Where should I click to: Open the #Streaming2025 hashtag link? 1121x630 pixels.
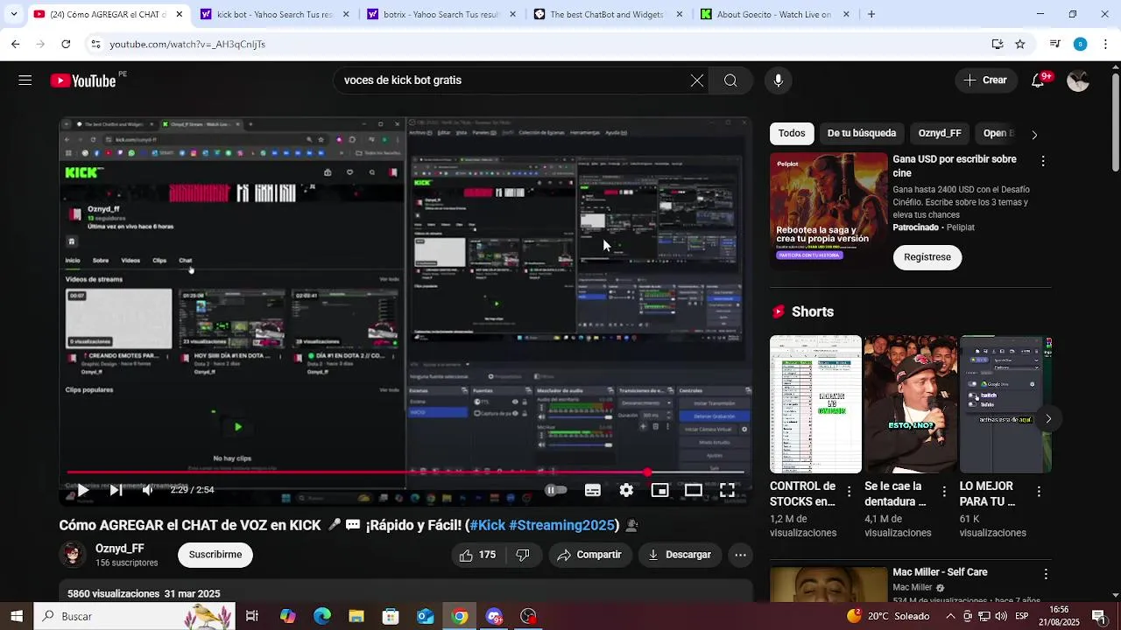click(561, 525)
